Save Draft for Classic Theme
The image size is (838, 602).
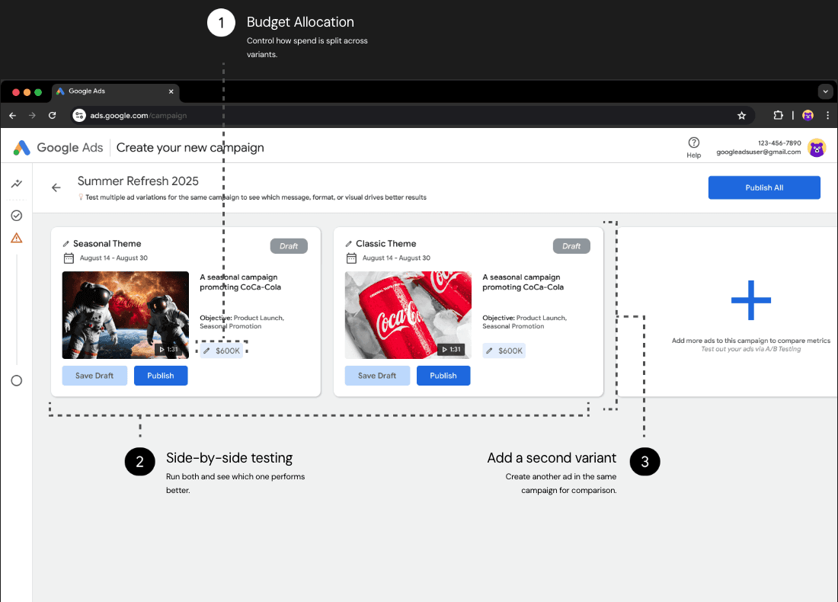pos(377,376)
